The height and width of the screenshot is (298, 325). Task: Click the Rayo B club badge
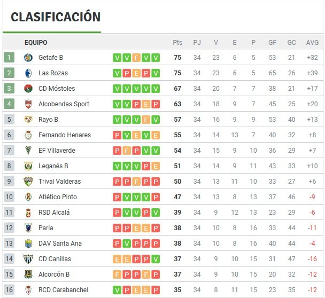coord(28,120)
